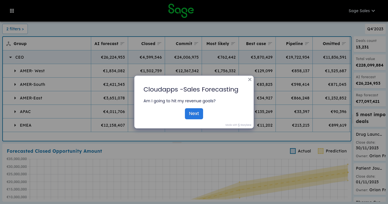The height and width of the screenshot is (204, 388).
Task: Click the Sage logo
Action: tap(181, 11)
